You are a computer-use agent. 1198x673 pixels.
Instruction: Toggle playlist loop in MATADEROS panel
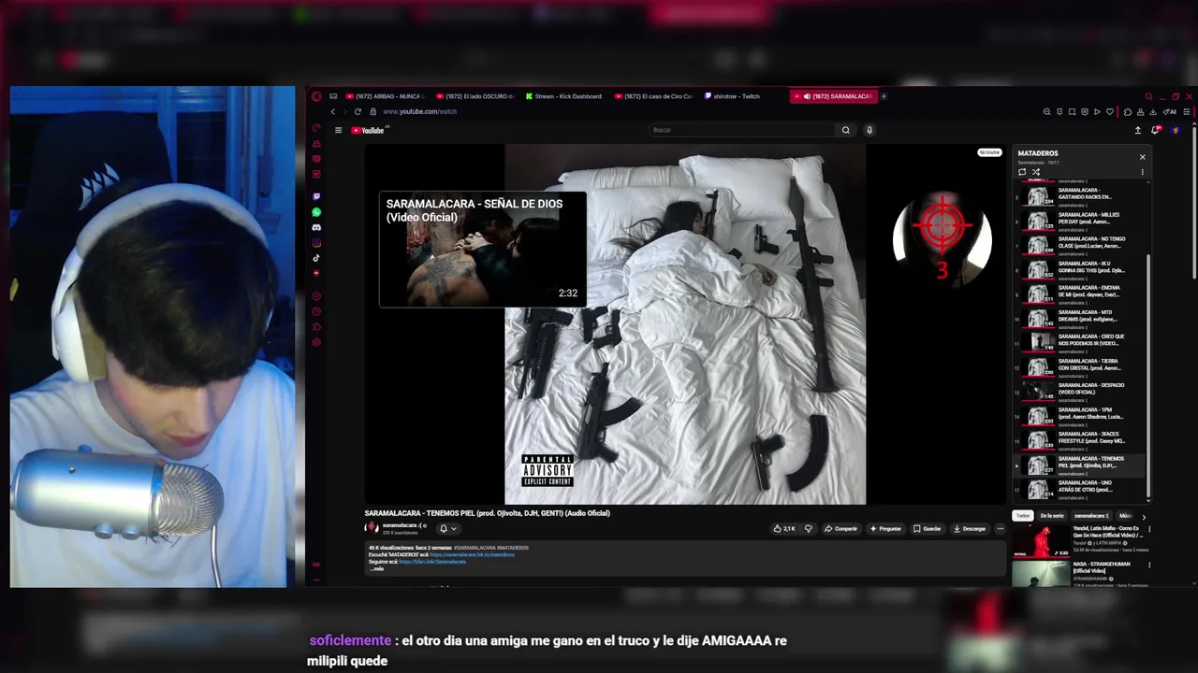[x=1022, y=172]
